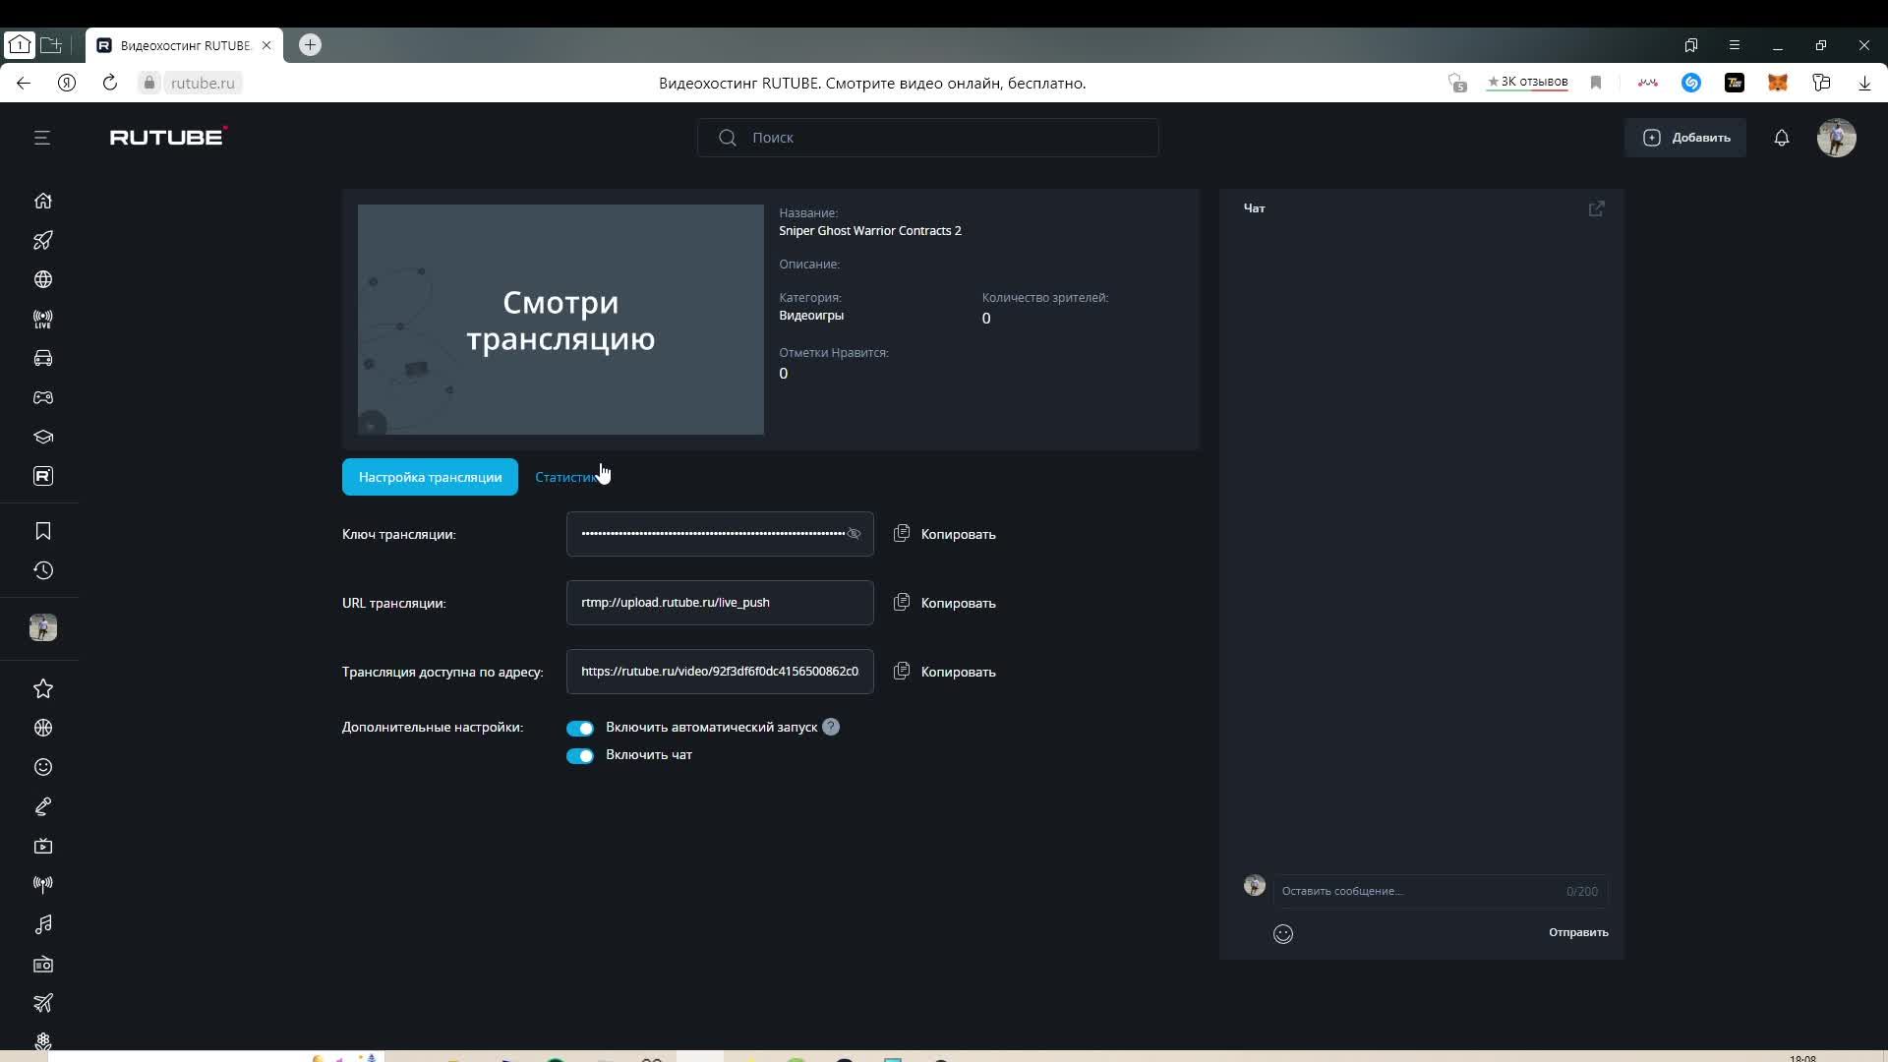Pop out chat into separate window
Image resolution: width=1888 pixels, height=1062 pixels.
coord(1596,208)
